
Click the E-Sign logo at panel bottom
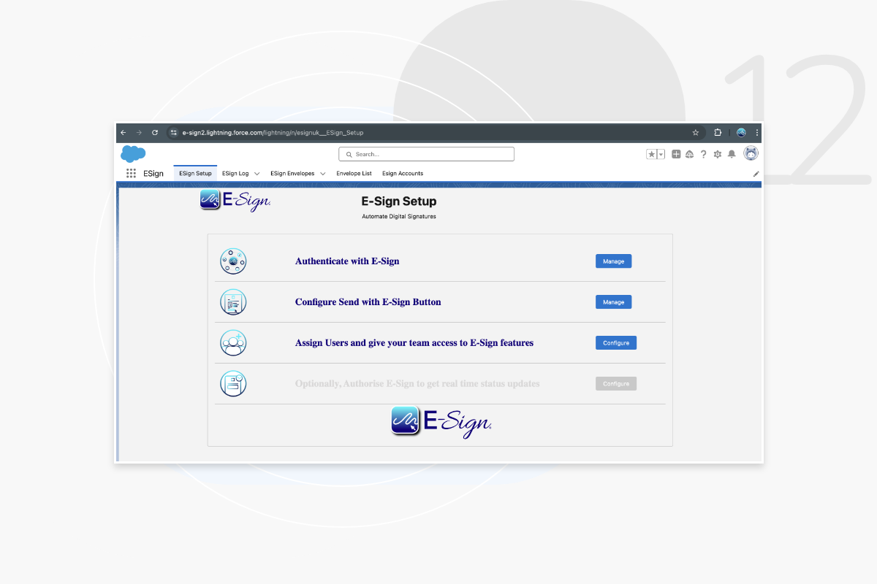pos(441,421)
